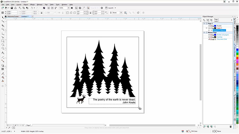This screenshot has height=134, width=239.
Task: Toggle Guides layer eye icon on Page 1
Action: tap(209, 26)
